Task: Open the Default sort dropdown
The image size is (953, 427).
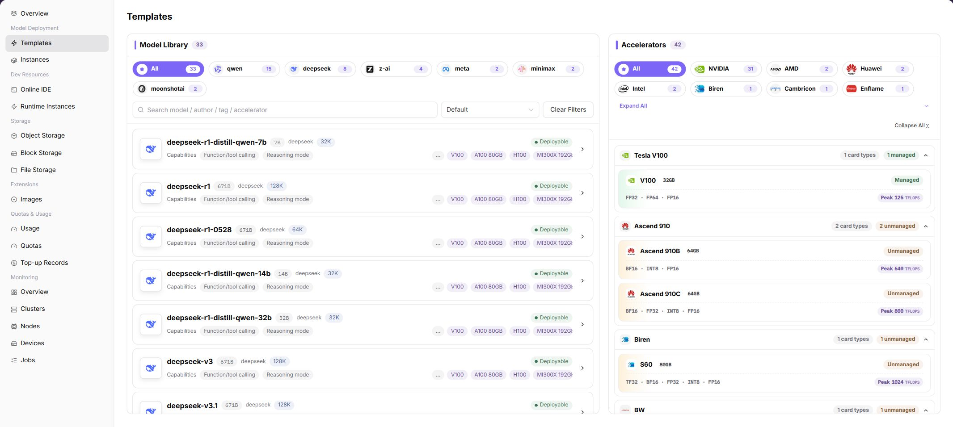Action: pyautogui.click(x=490, y=110)
